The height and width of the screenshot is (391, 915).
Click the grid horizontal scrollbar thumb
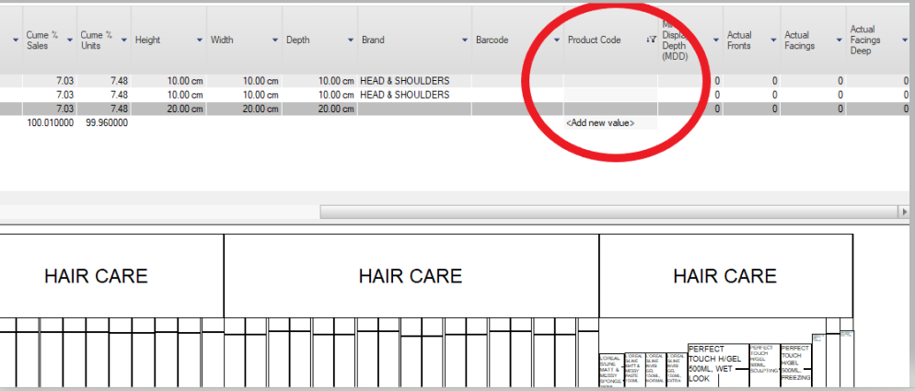609,212
